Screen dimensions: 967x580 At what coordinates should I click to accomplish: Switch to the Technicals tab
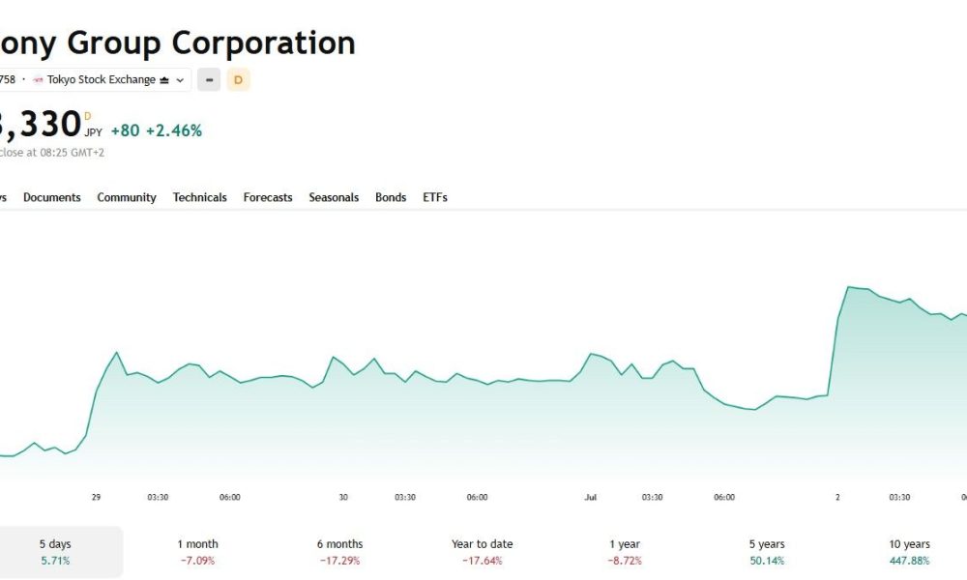coord(200,197)
